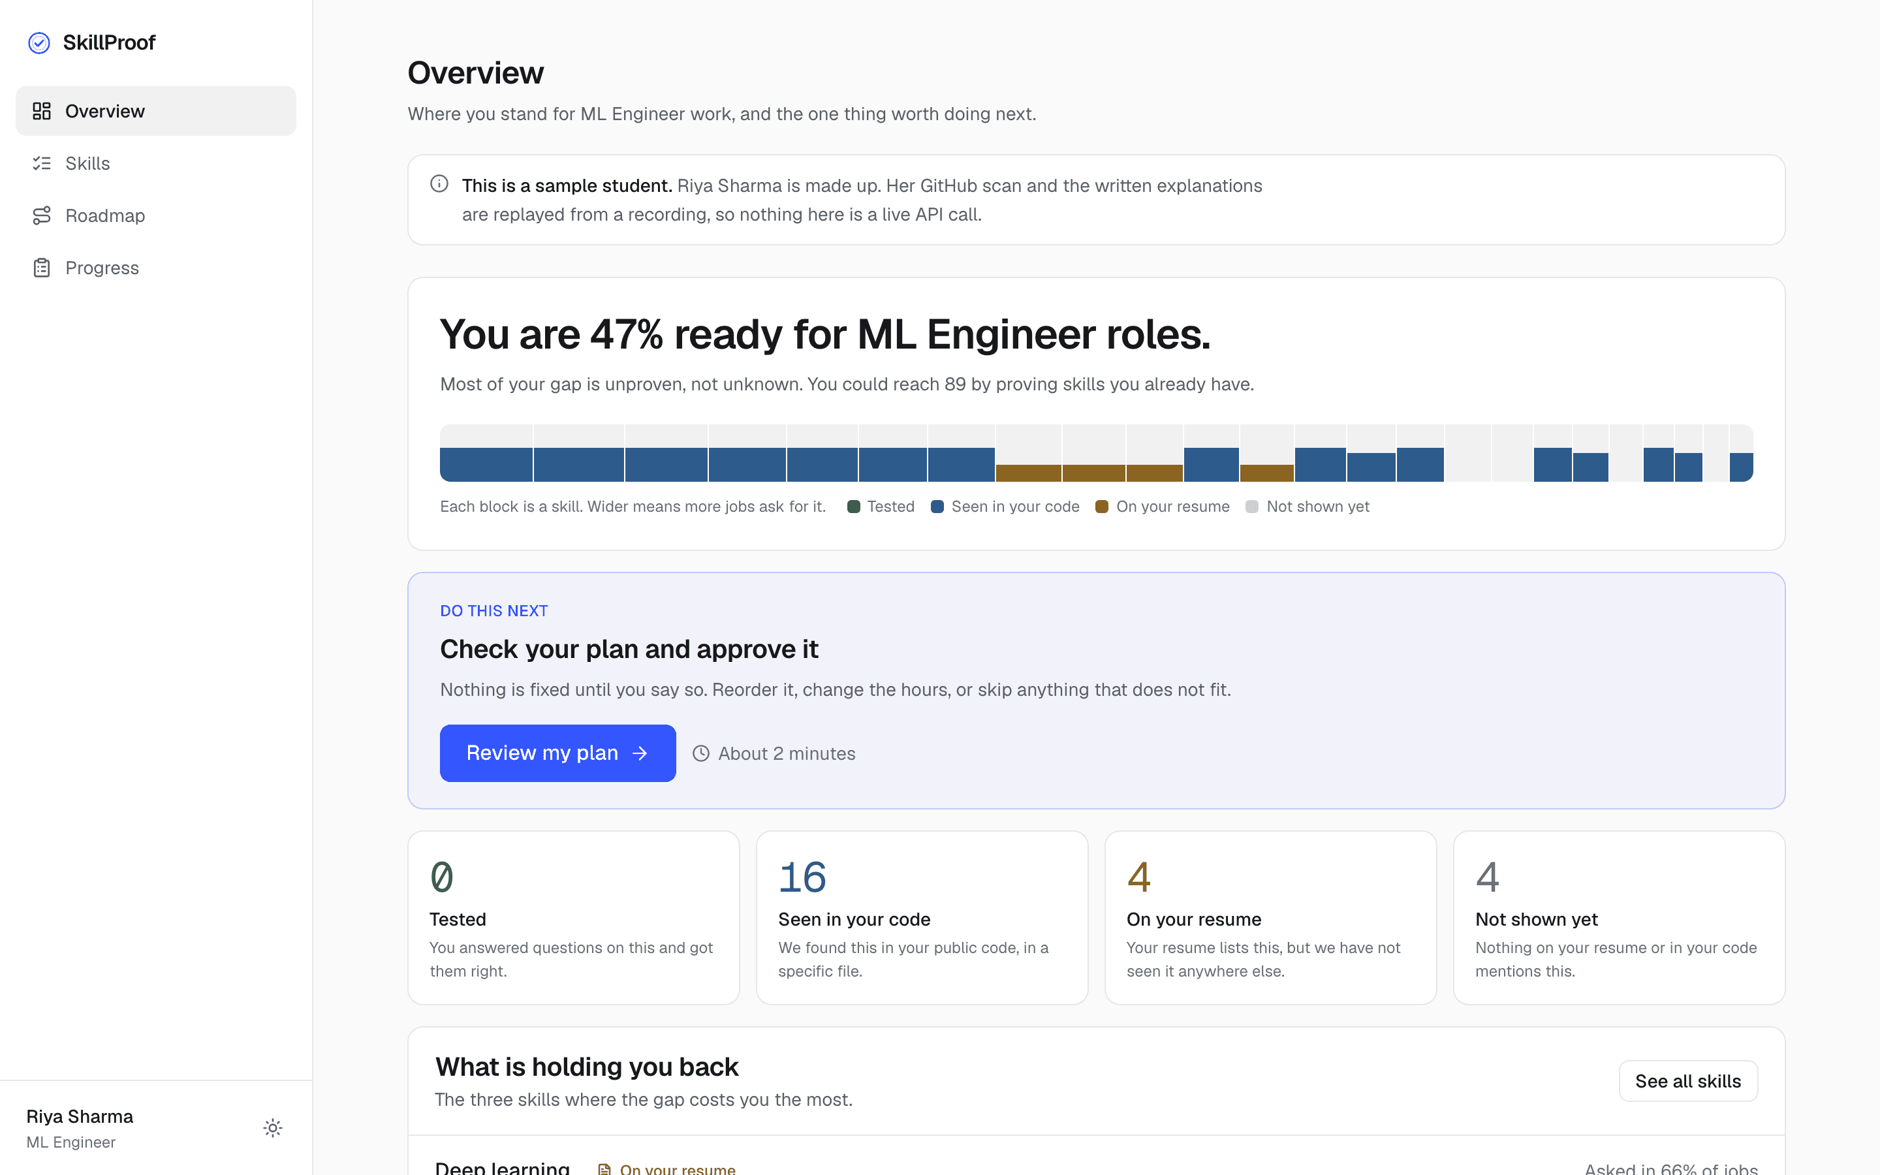
Task: Click See all skills button
Action: (1688, 1081)
